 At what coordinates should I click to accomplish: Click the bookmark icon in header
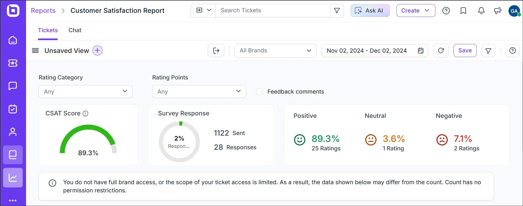(x=463, y=11)
